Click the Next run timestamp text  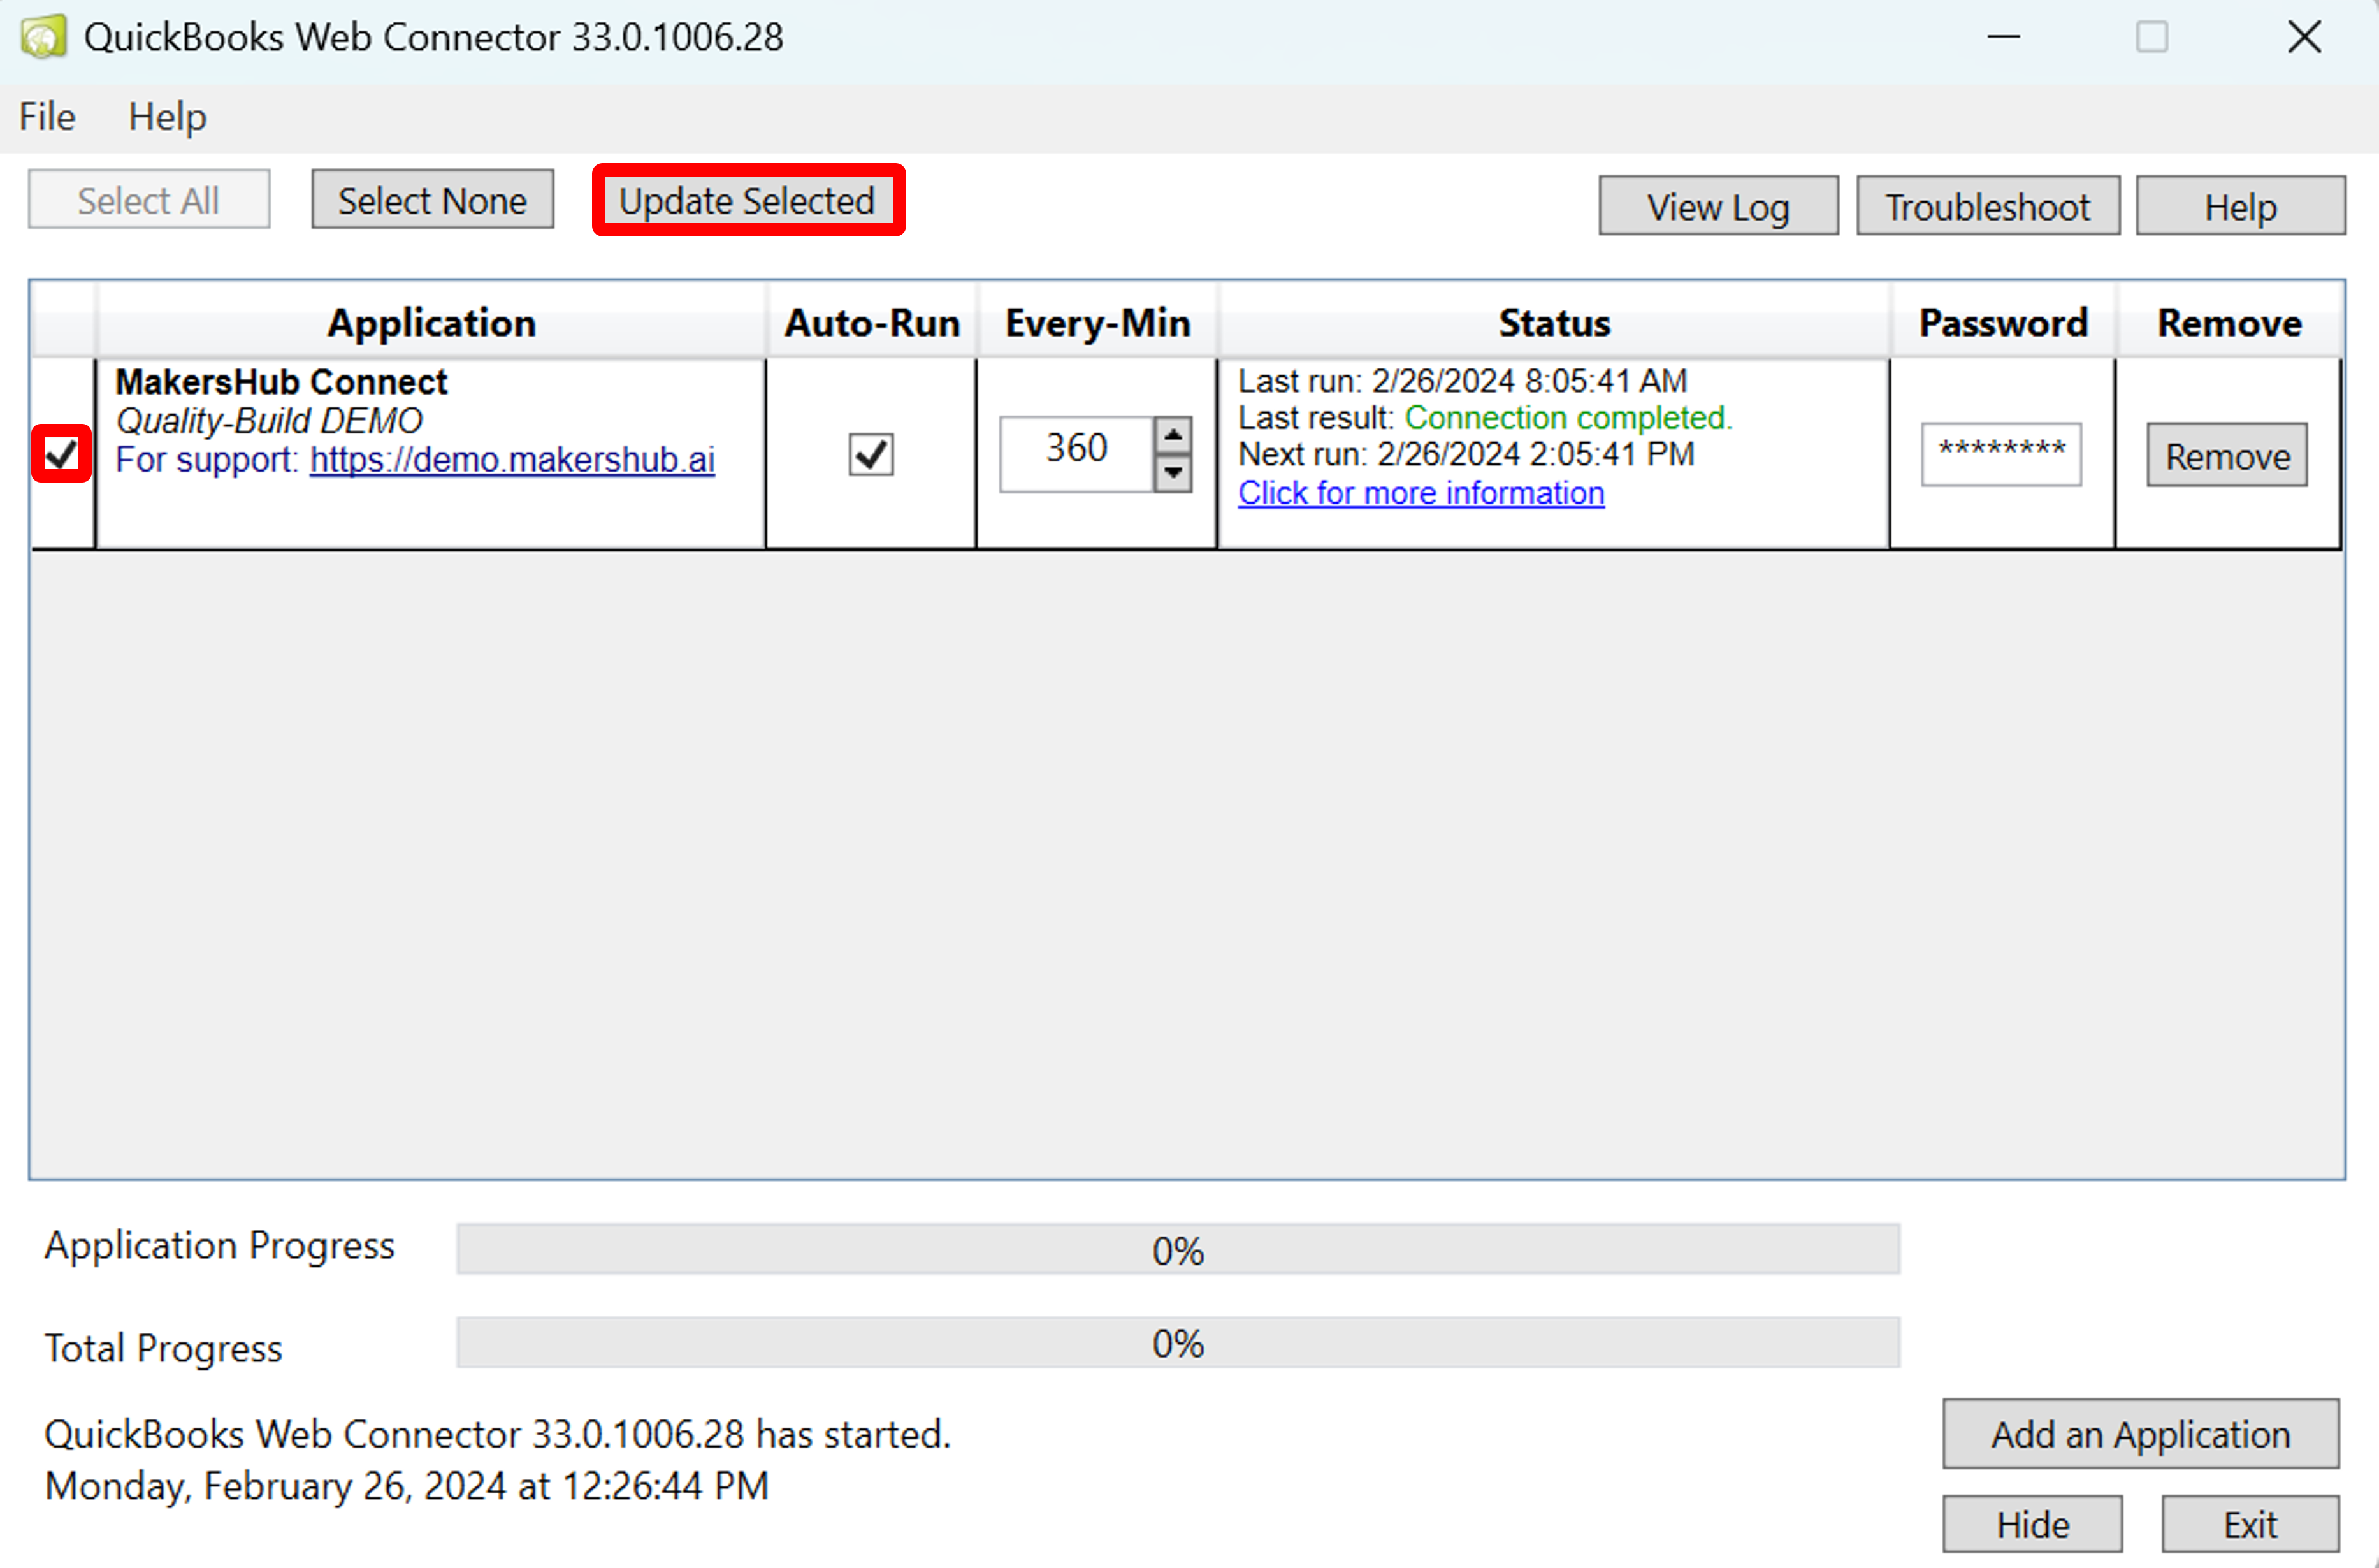(1466, 453)
